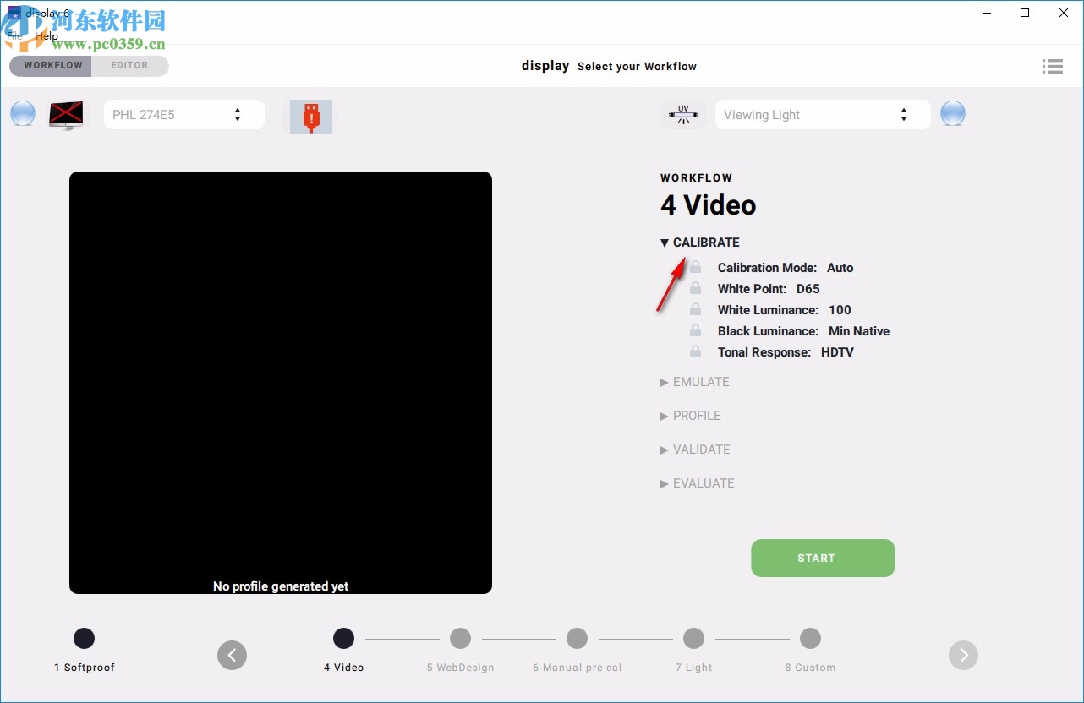This screenshot has height=703, width=1084.
Task: Select the 7 Light workflow step
Action: (693, 638)
